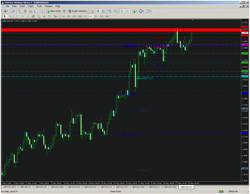Open the Market Watch window icon
The image size is (250, 194).
pos(20,11)
